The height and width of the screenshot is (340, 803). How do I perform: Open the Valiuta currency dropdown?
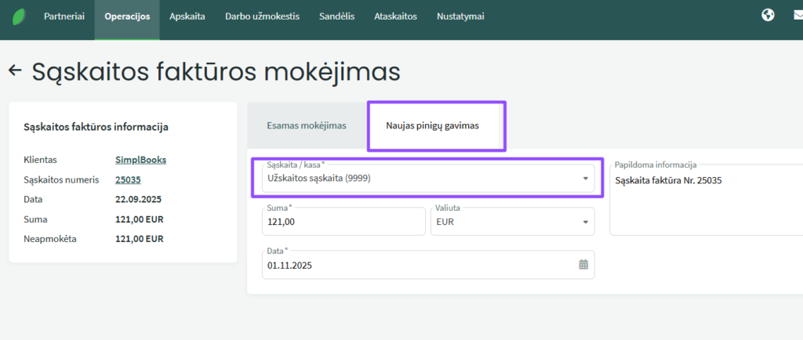(585, 222)
